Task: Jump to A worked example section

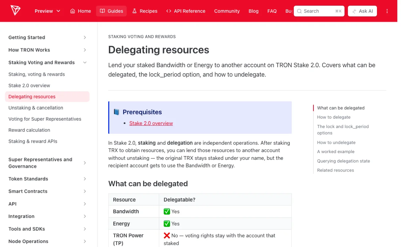Action: pyautogui.click(x=336, y=152)
